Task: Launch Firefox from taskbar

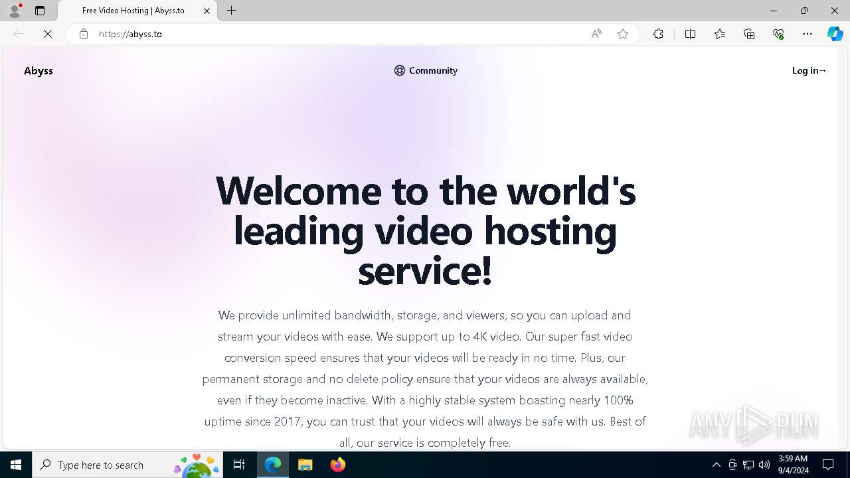Action: [x=337, y=465]
